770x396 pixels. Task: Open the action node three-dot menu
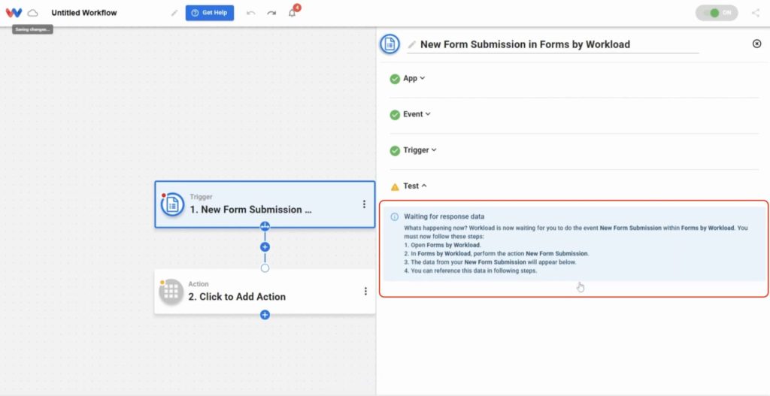(365, 291)
